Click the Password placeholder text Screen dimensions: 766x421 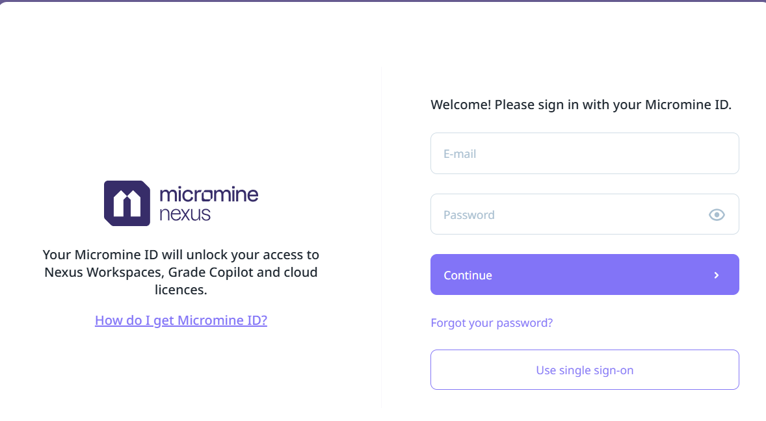click(469, 215)
